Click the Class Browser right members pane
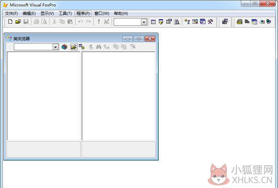This screenshot has height=188, width=278. pos(119,96)
